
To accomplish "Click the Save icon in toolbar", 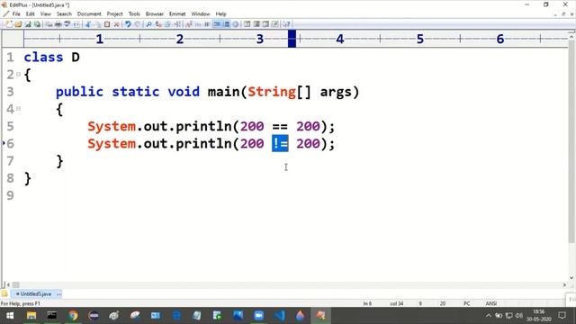I will [28, 24].
